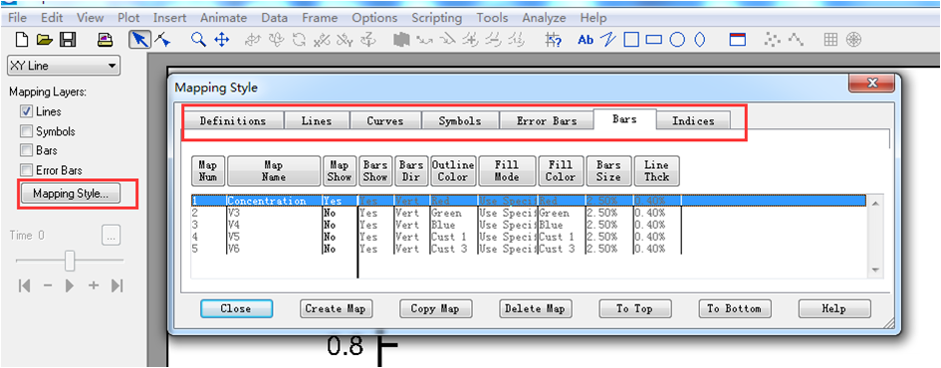The width and height of the screenshot is (941, 368).
Task: Select the arrow Selector tool
Action: pos(139,40)
